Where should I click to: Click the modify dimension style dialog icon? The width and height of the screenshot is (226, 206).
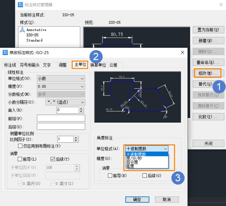tap(5, 52)
